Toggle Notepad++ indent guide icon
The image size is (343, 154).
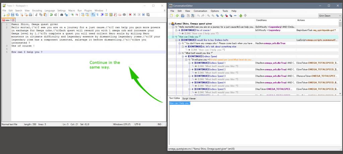coord(102,15)
